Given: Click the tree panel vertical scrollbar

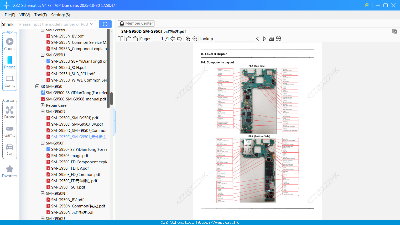Looking at the screenshot, I should point(111,98).
